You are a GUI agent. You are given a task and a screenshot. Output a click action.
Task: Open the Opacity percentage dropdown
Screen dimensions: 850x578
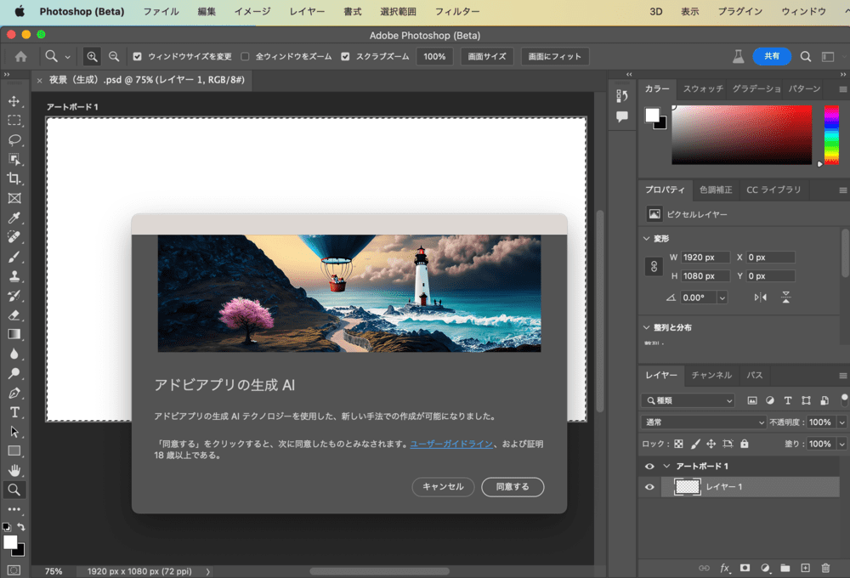(841, 422)
